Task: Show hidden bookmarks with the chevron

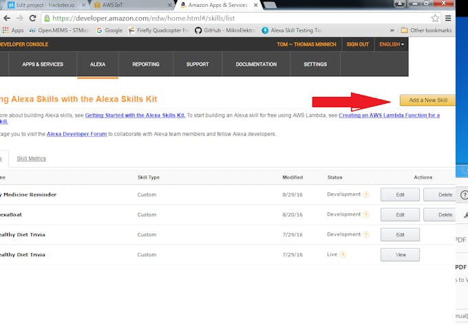Action: pos(392,30)
